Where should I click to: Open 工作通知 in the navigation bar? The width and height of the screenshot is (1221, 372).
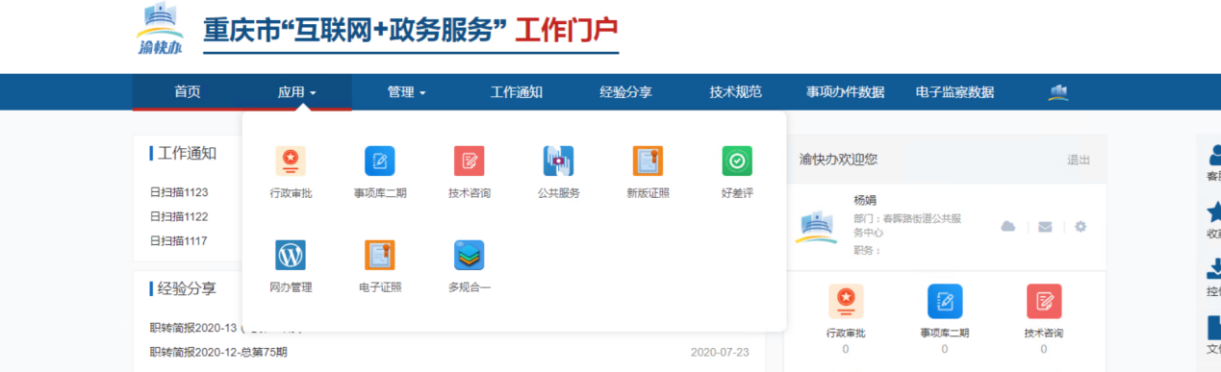517,92
